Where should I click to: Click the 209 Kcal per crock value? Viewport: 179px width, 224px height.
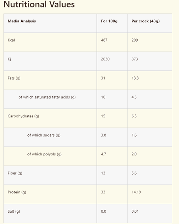[135, 40]
